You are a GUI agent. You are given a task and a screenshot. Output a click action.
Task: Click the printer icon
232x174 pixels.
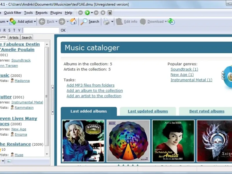coord(106,22)
